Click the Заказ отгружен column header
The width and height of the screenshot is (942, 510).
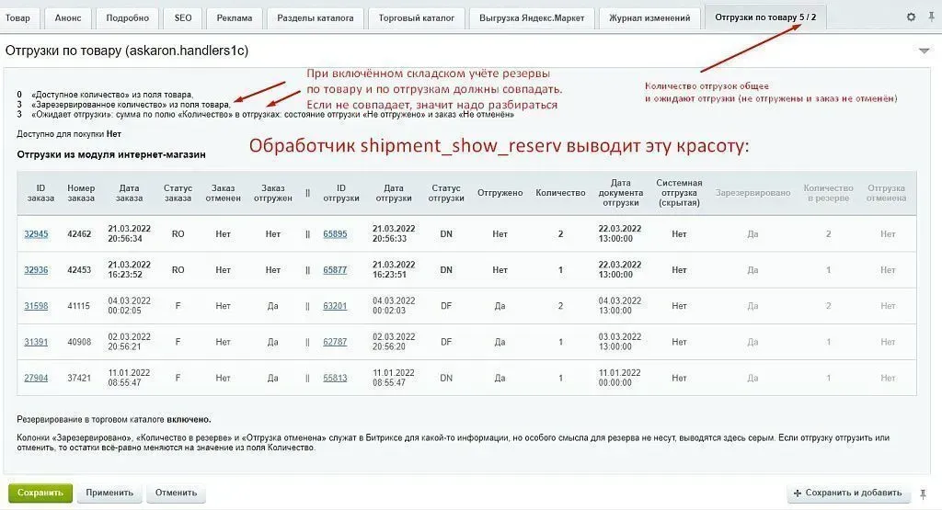(272, 193)
